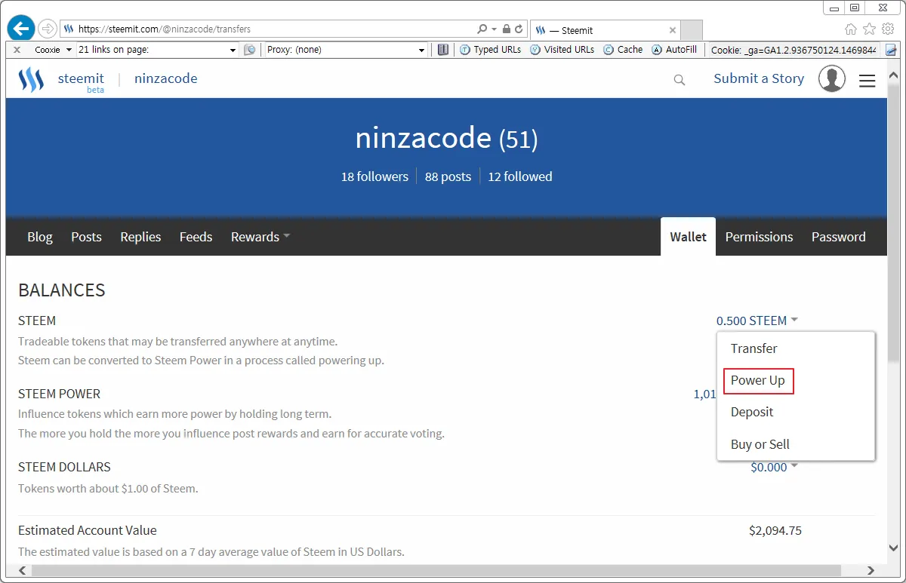Expand the links on page dropdown

(233, 50)
